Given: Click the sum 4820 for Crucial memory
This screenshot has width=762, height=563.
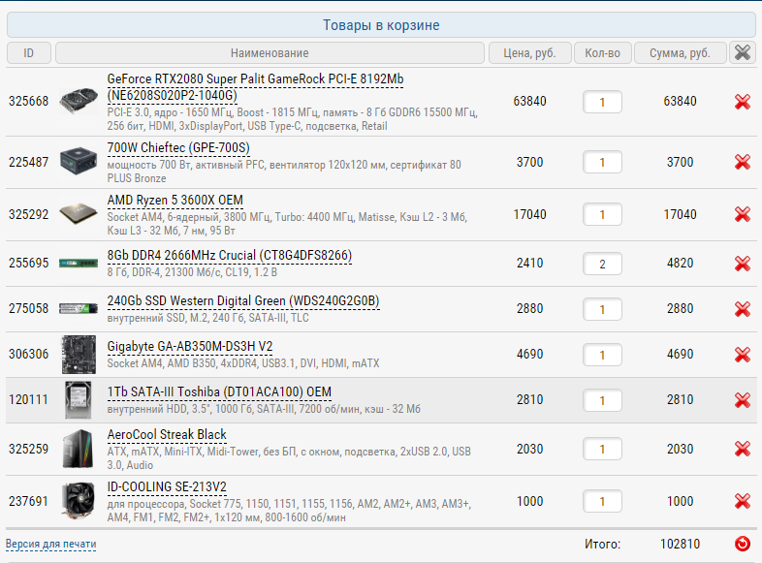Looking at the screenshot, I should tap(680, 263).
